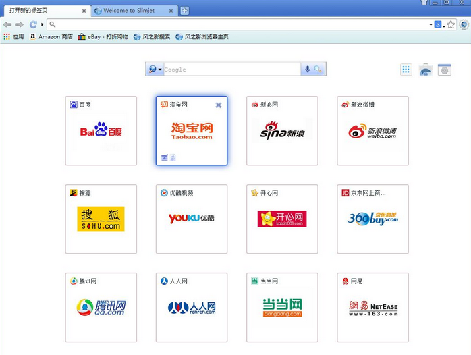Click the JD favicon in 京东 tile header
This screenshot has height=355, width=471.
[x=345, y=193]
